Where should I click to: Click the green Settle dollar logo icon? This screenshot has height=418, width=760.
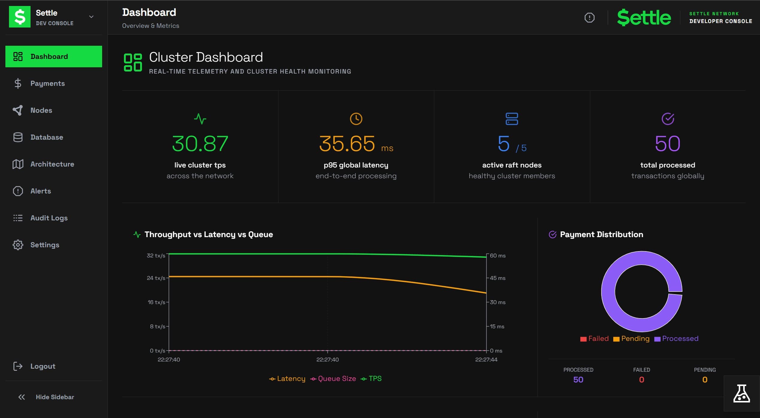tap(20, 17)
